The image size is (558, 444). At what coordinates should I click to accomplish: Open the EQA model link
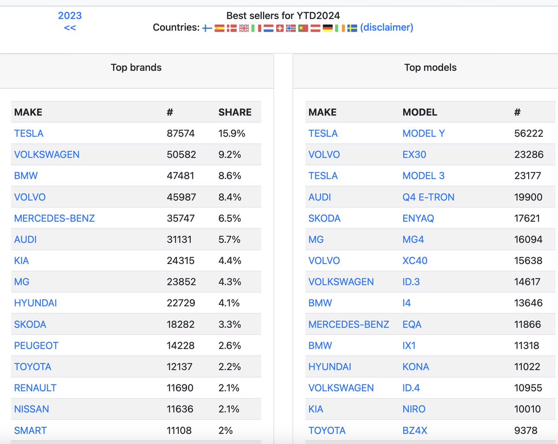click(412, 324)
